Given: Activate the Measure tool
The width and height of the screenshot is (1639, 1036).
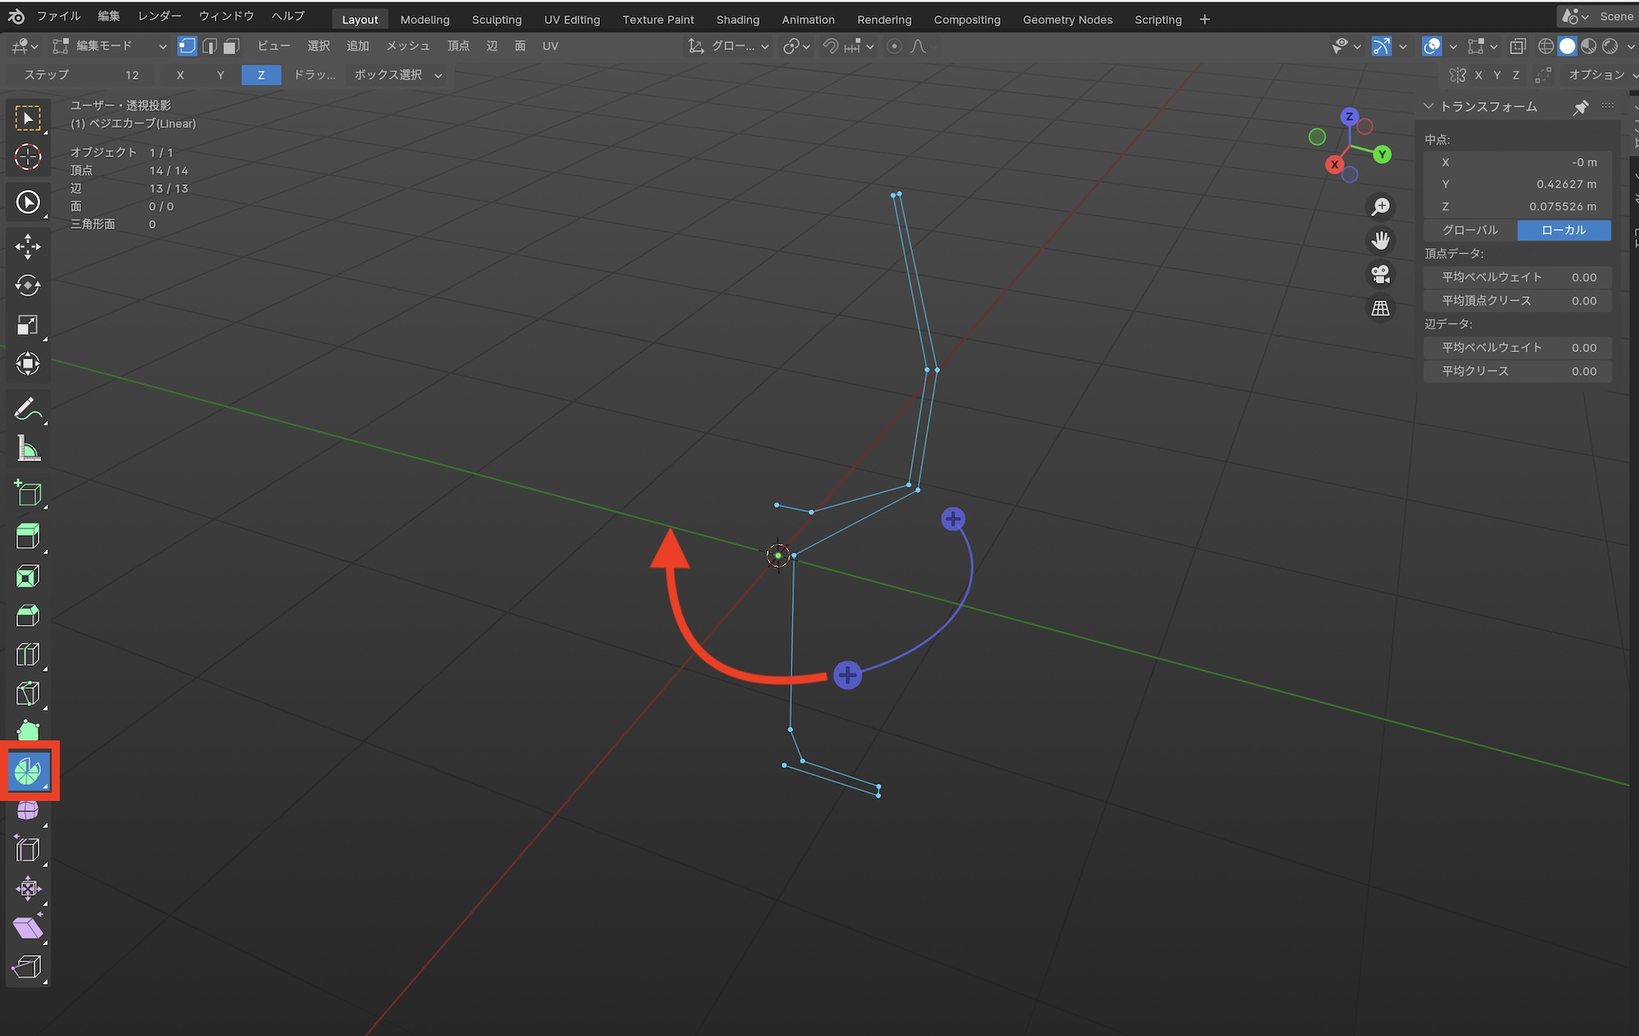Looking at the screenshot, I should (28, 449).
